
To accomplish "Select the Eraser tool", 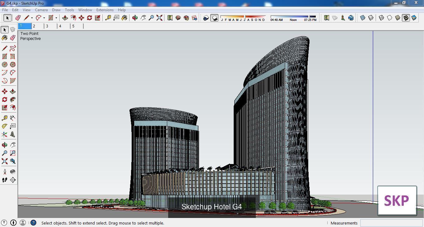I will pyautogui.click(x=18, y=18).
